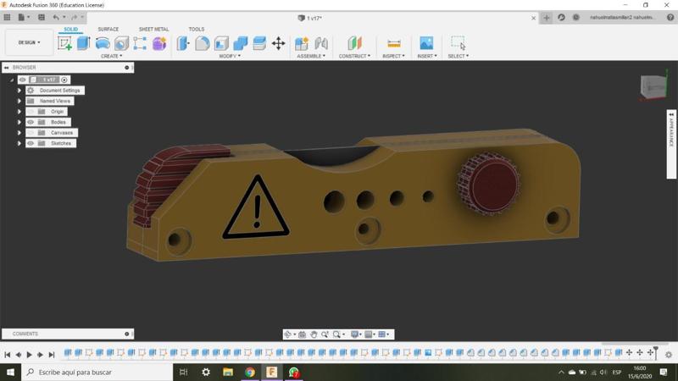
Task: Expand the Bodies folder
Action: [x=19, y=122]
